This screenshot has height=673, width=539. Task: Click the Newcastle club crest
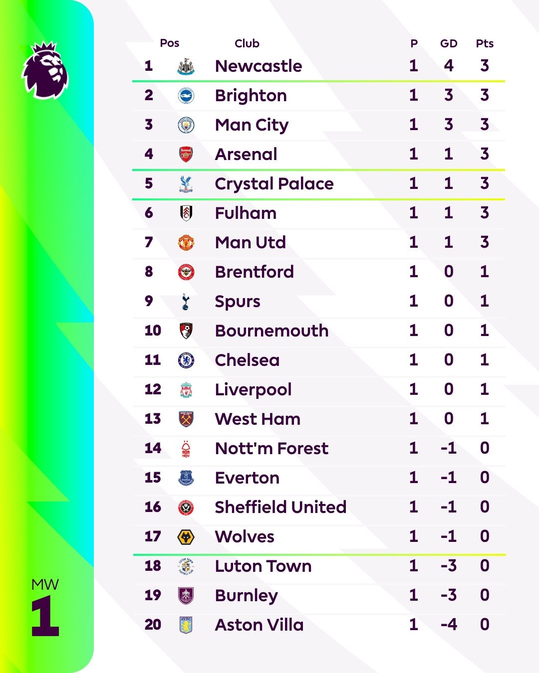[x=186, y=66]
